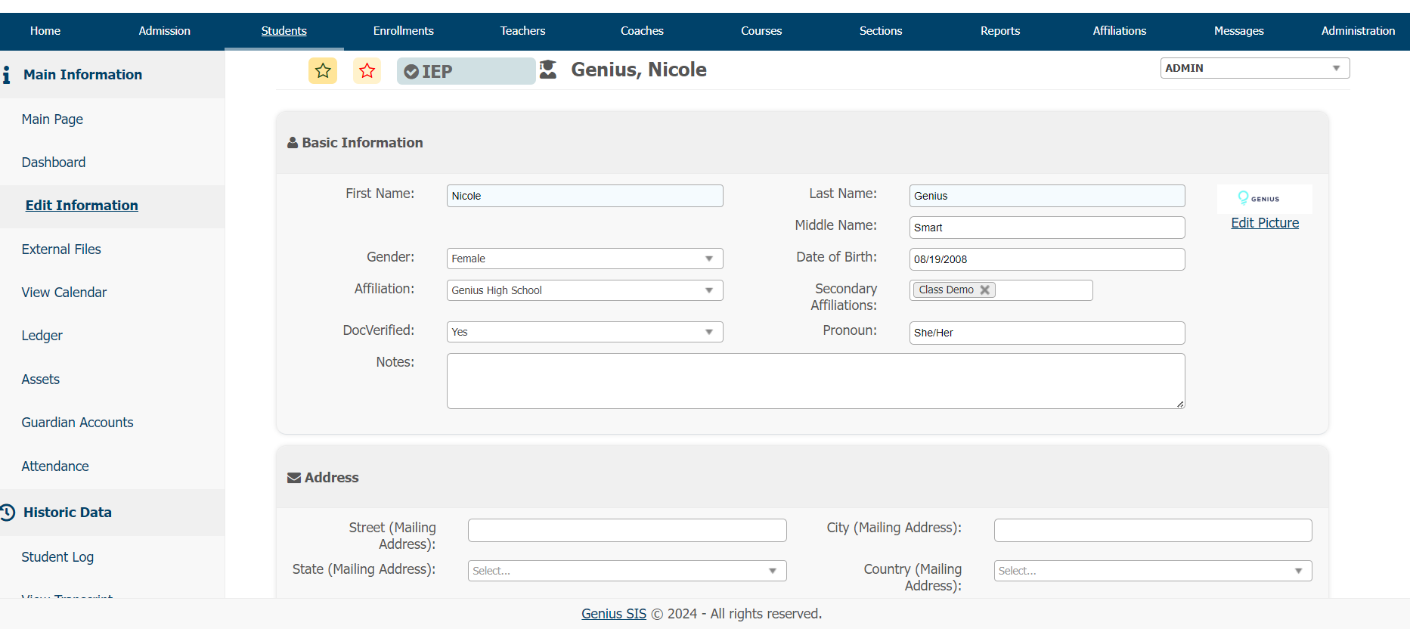Open the ADMIN role selector

[1254, 68]
